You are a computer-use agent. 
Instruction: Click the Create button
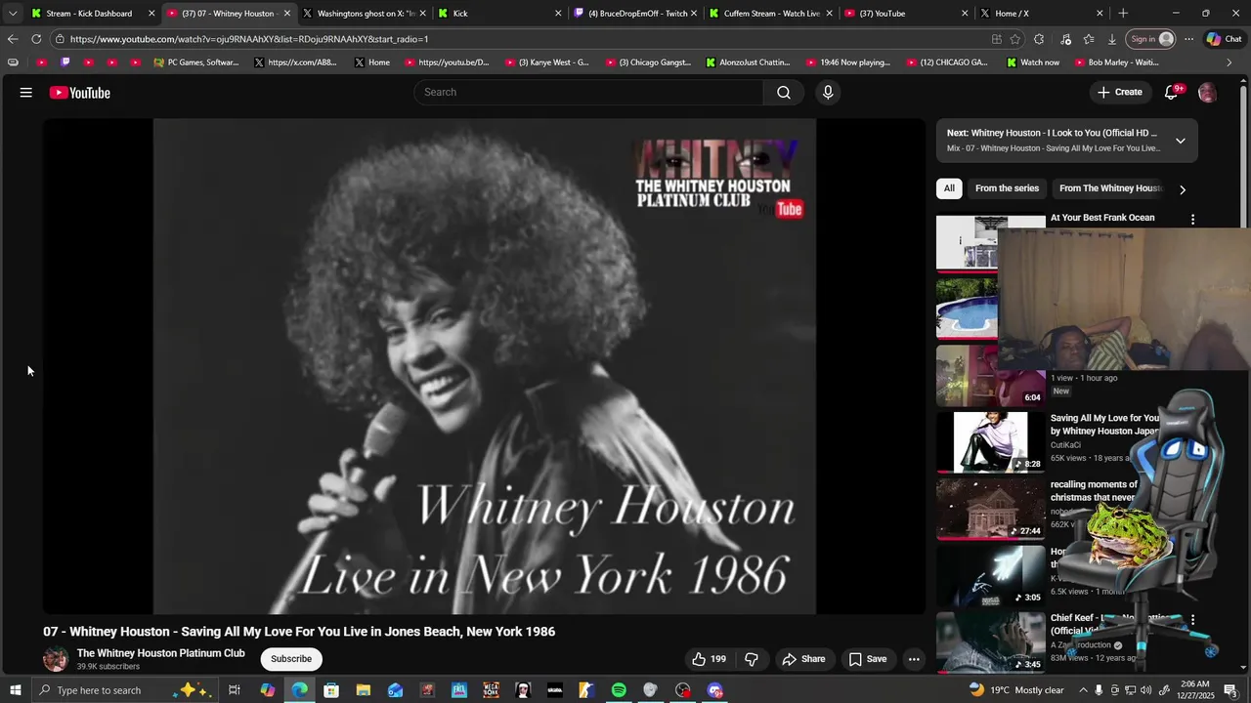1120,92
